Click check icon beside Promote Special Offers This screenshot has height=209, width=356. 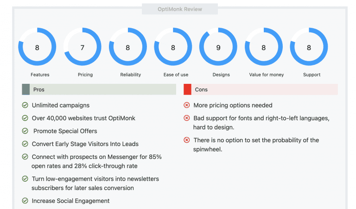tap(25, 131)
